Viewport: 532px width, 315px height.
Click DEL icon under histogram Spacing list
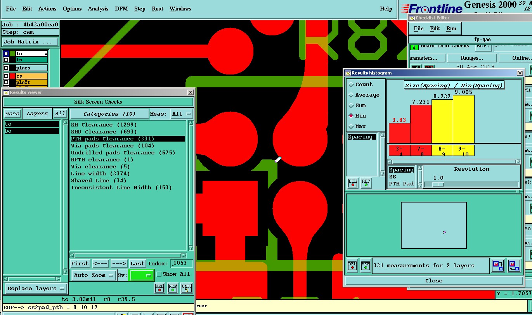click(353, 183)
